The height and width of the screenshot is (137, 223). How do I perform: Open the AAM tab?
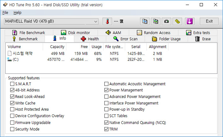point(113,33)
